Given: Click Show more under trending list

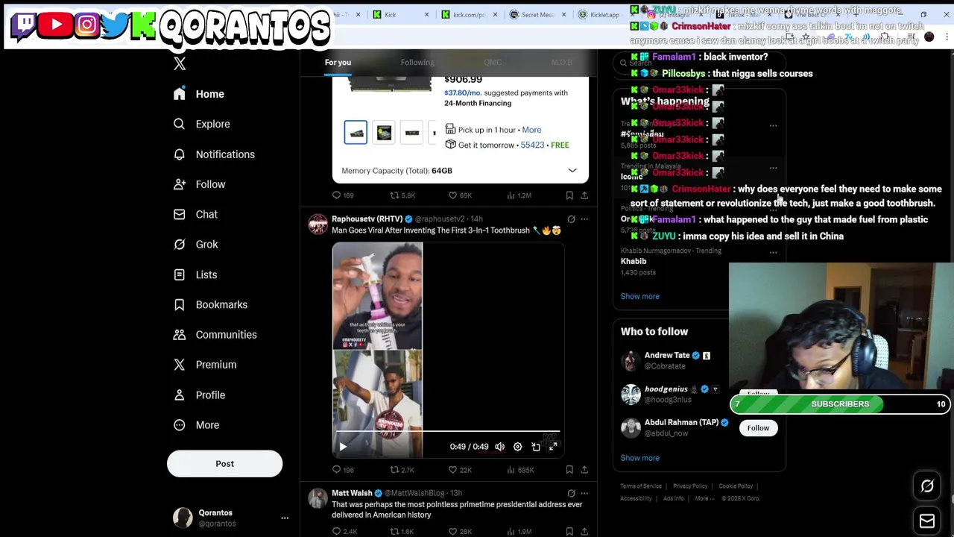Looking at the screenshot, I should [639, 296].
